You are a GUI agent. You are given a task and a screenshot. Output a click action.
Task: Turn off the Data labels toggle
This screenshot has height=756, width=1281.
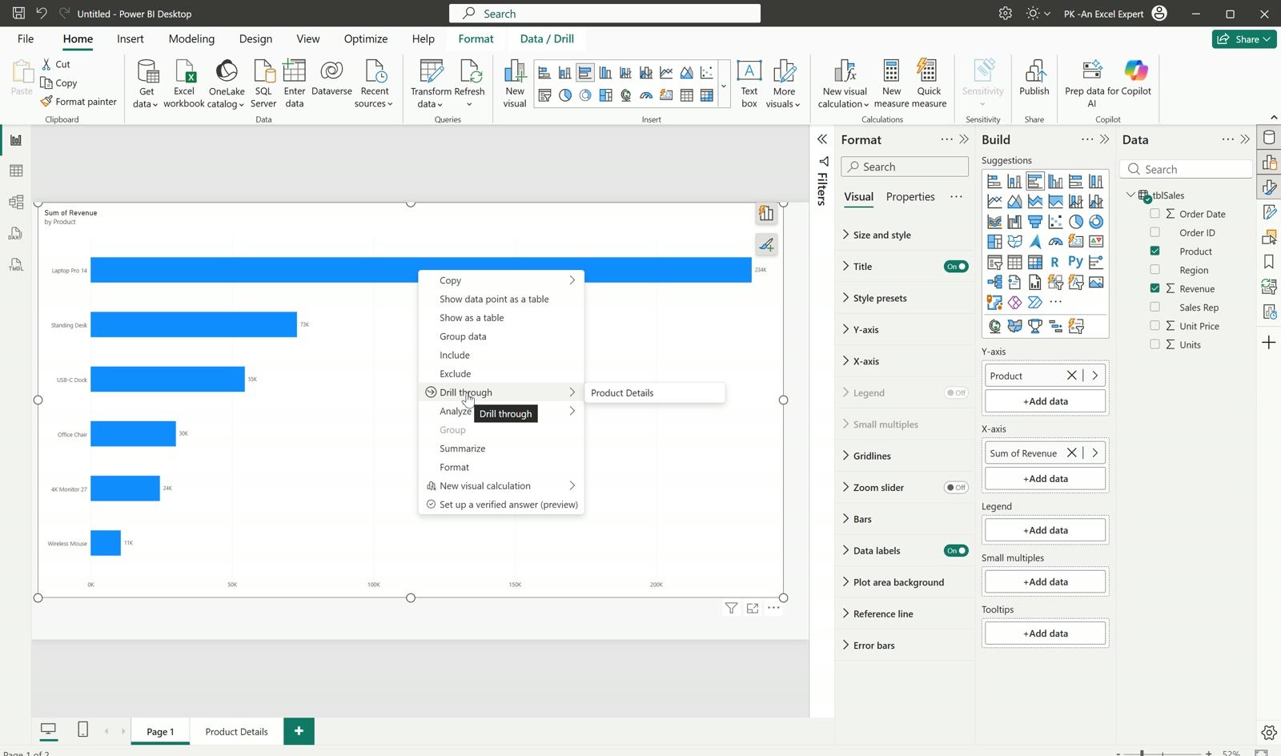tap(956, 551)
